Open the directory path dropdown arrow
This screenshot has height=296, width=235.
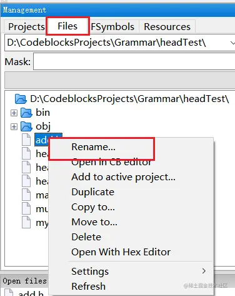coord(232,43)
